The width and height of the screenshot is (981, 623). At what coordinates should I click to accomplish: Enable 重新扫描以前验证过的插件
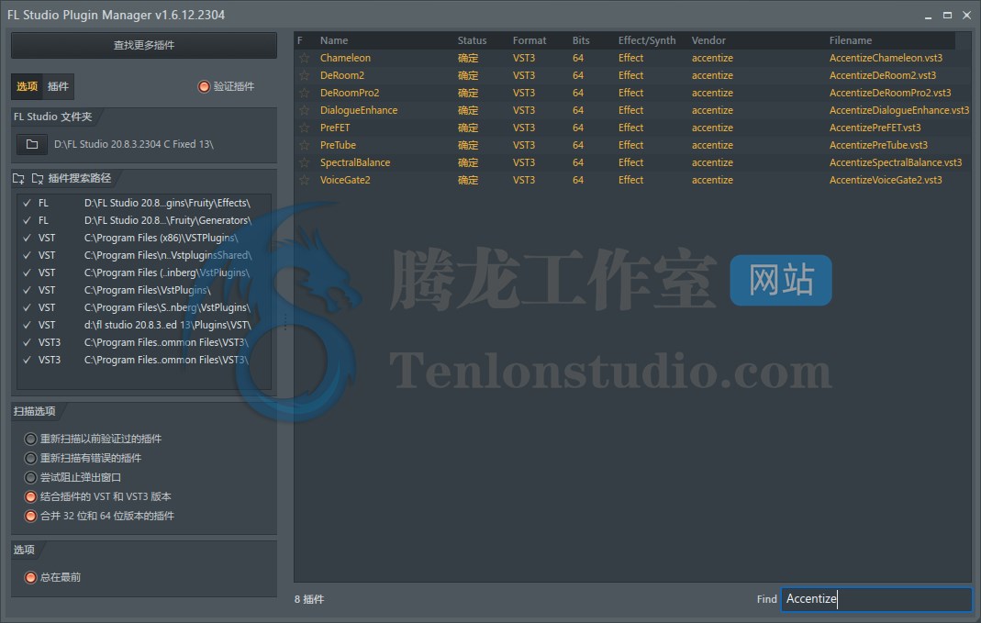pyautogui.click(x=30, y=439)
